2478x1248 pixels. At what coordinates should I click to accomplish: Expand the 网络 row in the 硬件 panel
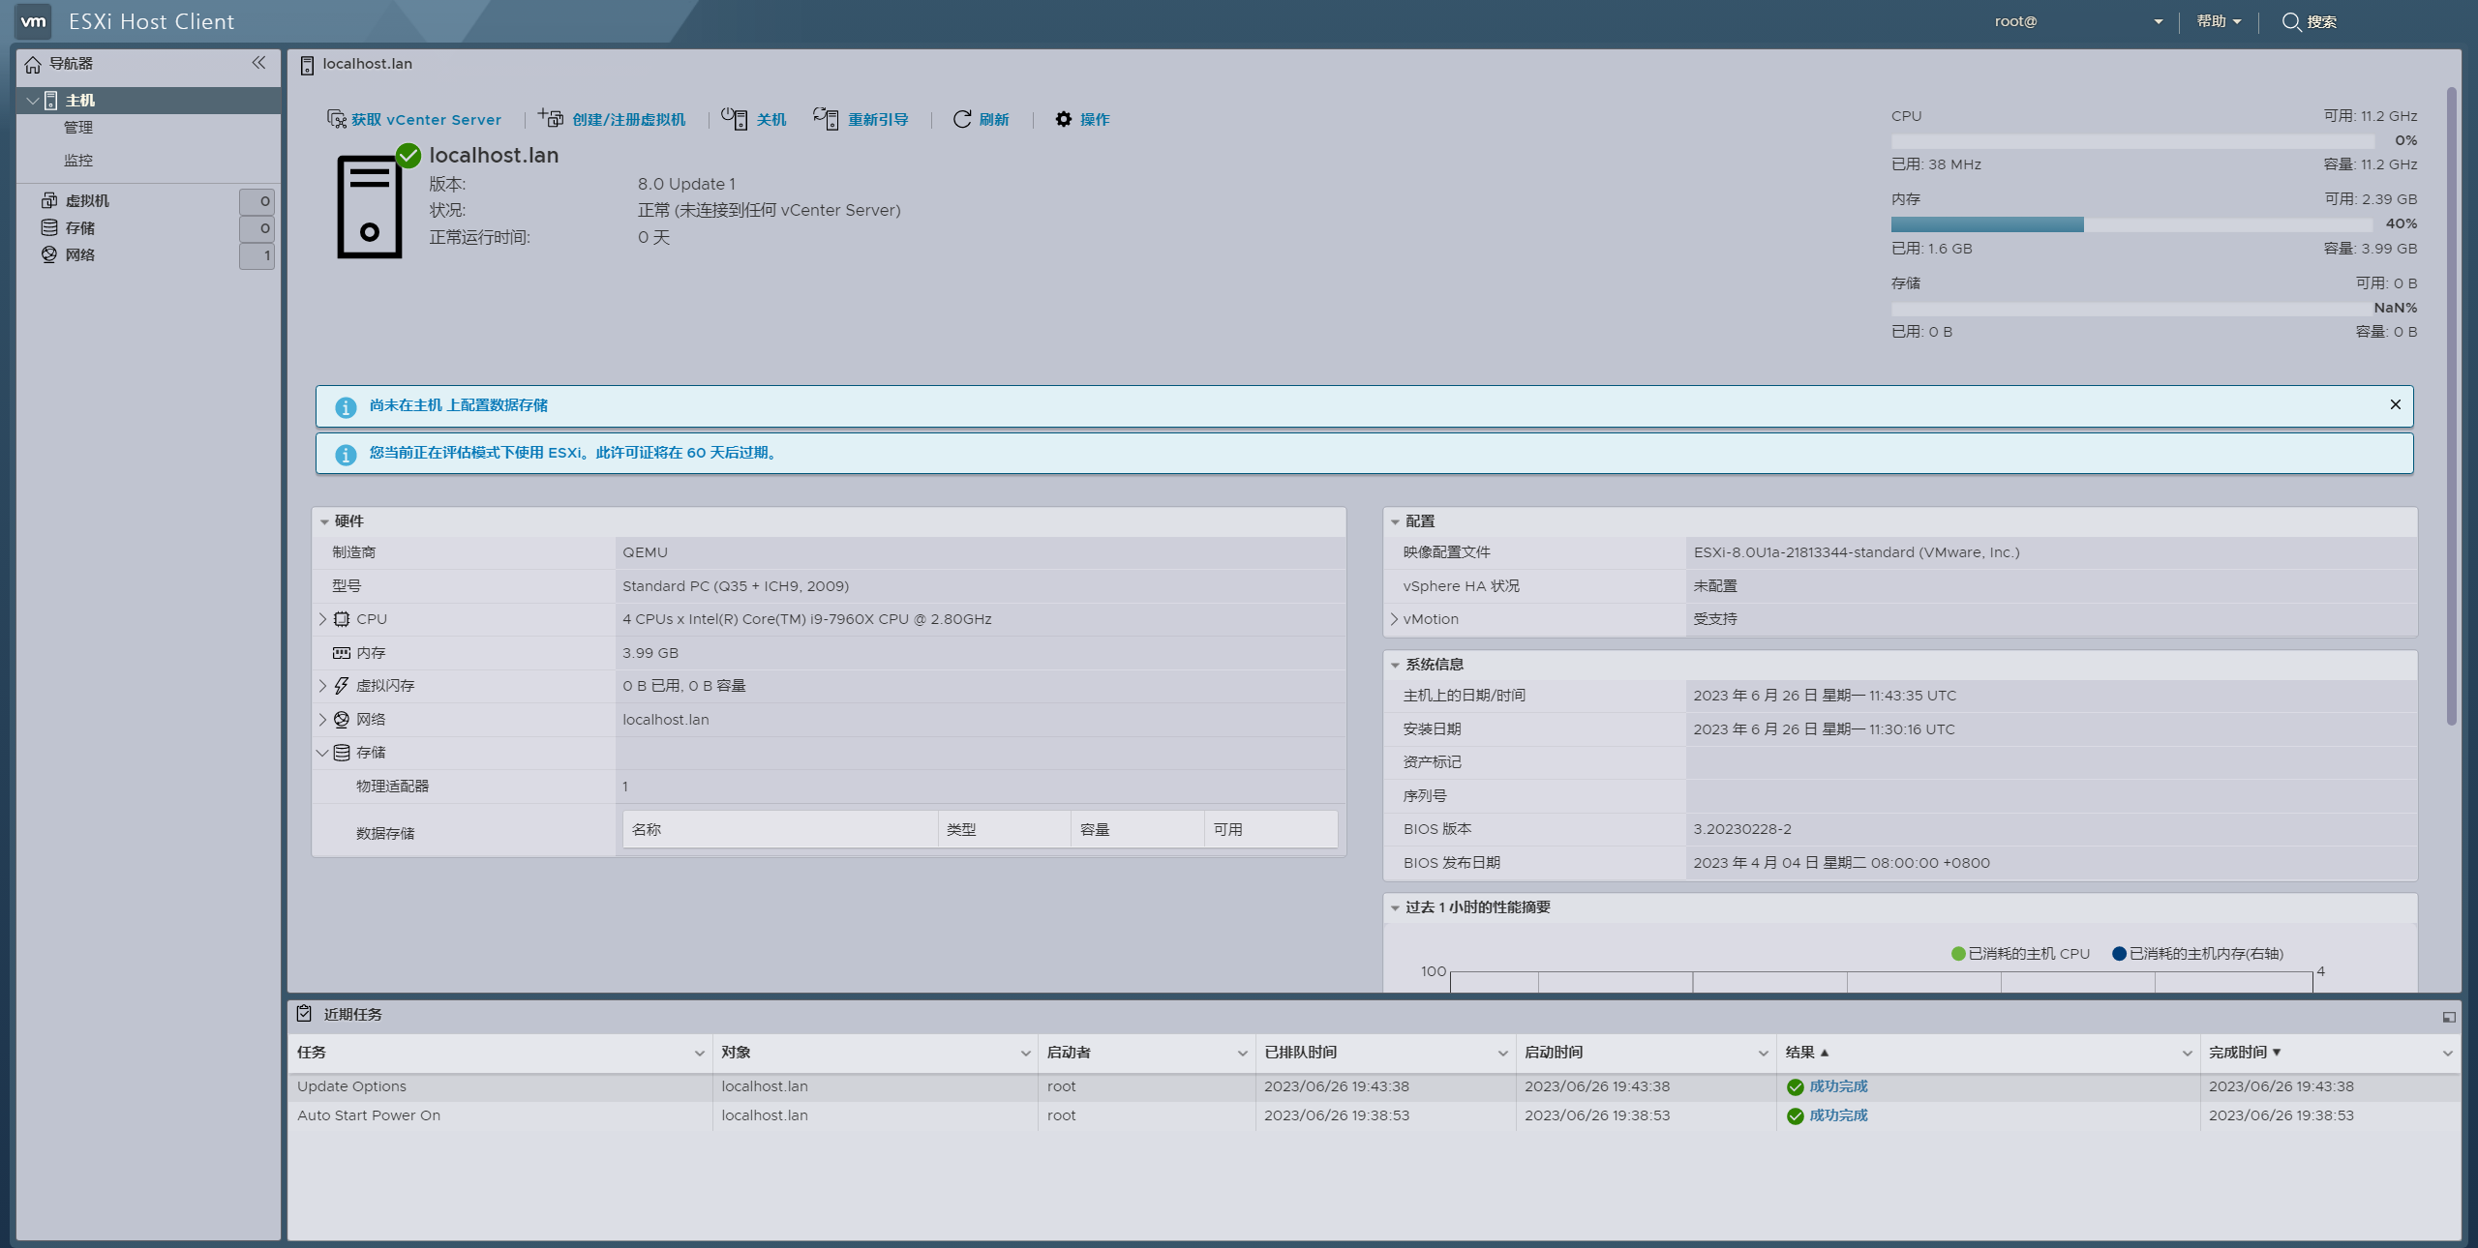click(323, 720)
